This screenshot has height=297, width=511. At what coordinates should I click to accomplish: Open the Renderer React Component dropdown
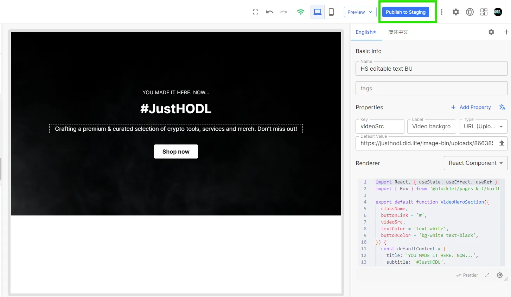[475, 163]
